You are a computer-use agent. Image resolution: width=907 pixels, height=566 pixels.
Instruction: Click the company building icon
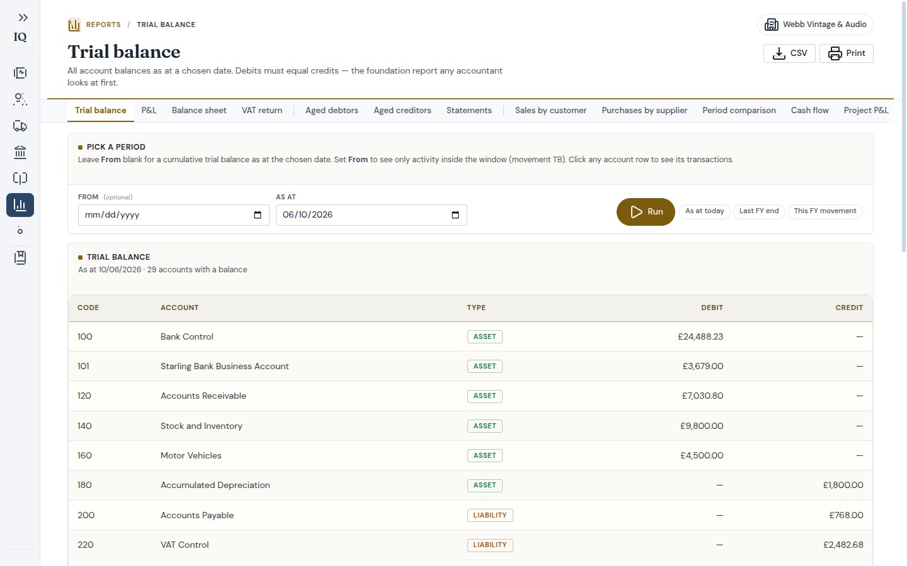[771, 25]
